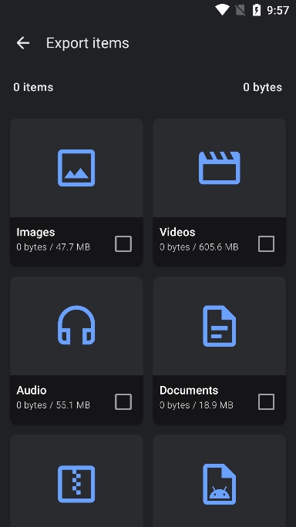Select the Documents label

tap(189, 390)
